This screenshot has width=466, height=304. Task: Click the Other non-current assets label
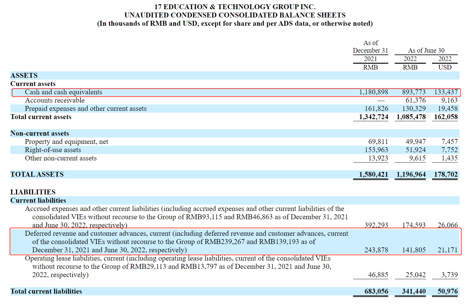tap(61, 158)
